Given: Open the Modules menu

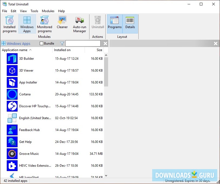Looking at the screenshot, I should pyautogui.click(x=48, y=11).
